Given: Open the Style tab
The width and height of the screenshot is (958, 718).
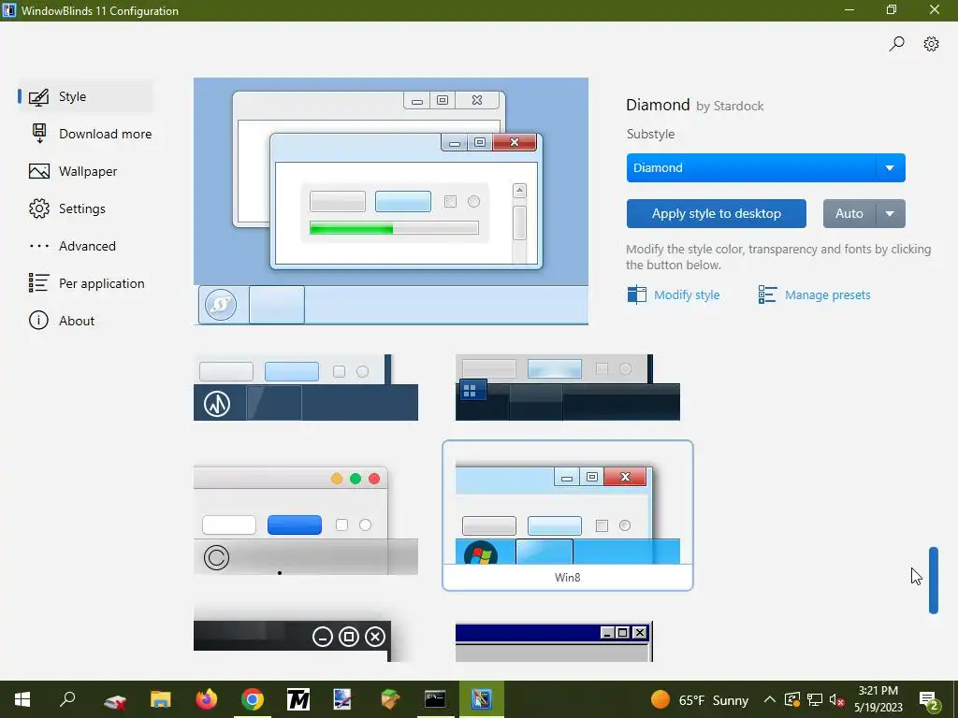Looking at the screenshot, I should coord(85,96).
